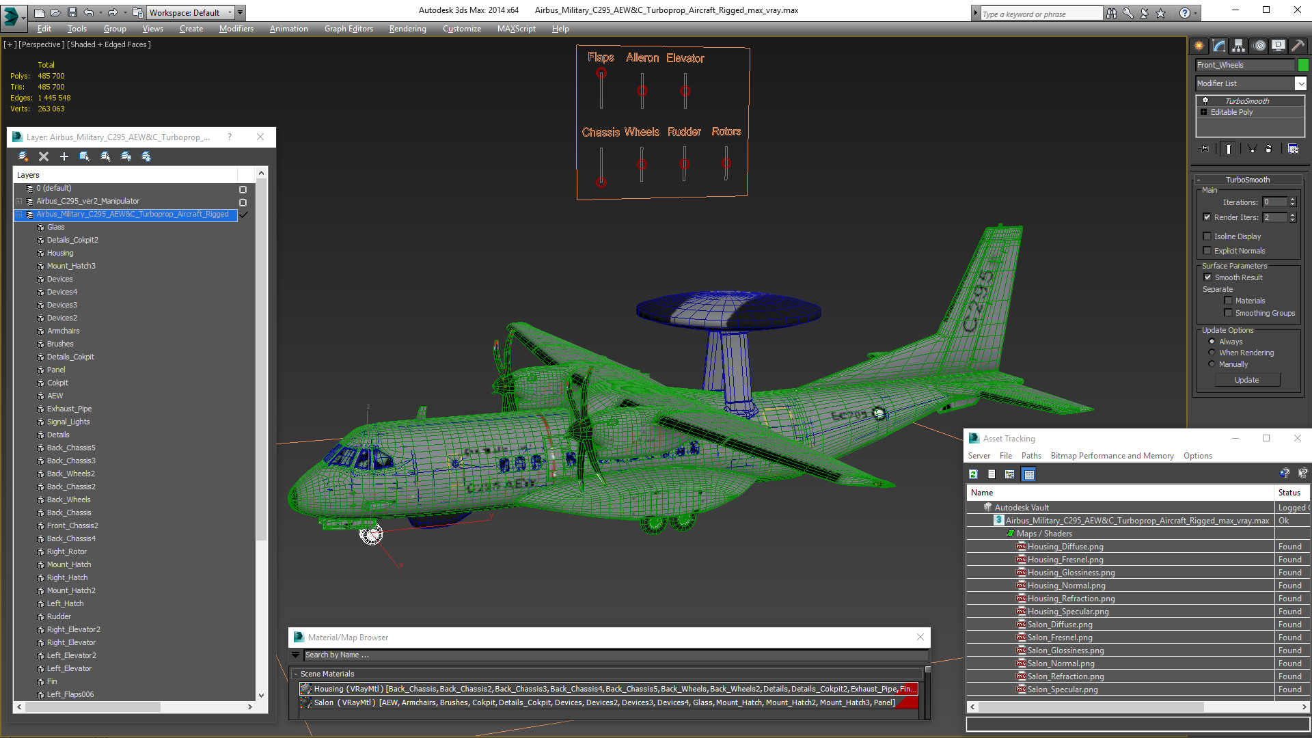Click the Front_Wheels object name field
This screenshot has width=1312, height=738.
1245,65
